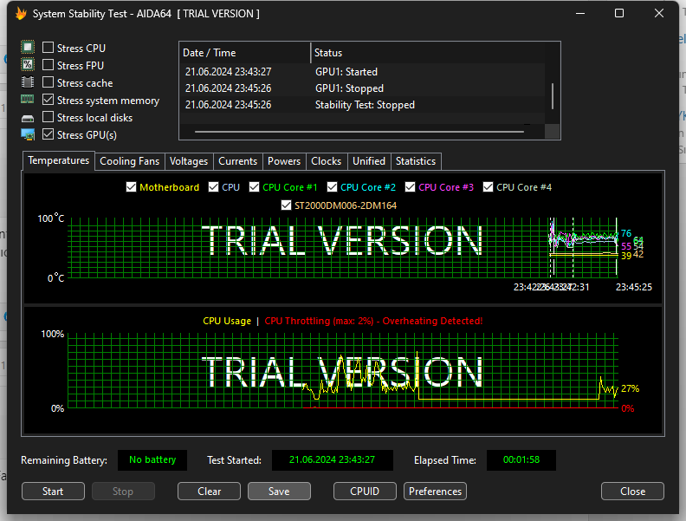
Task: Click the Date / Time column header
Action: [x=245, y=53]
